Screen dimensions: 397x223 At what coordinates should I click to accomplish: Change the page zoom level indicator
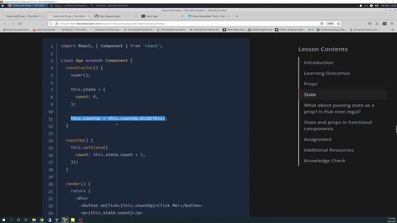point(330,24)
